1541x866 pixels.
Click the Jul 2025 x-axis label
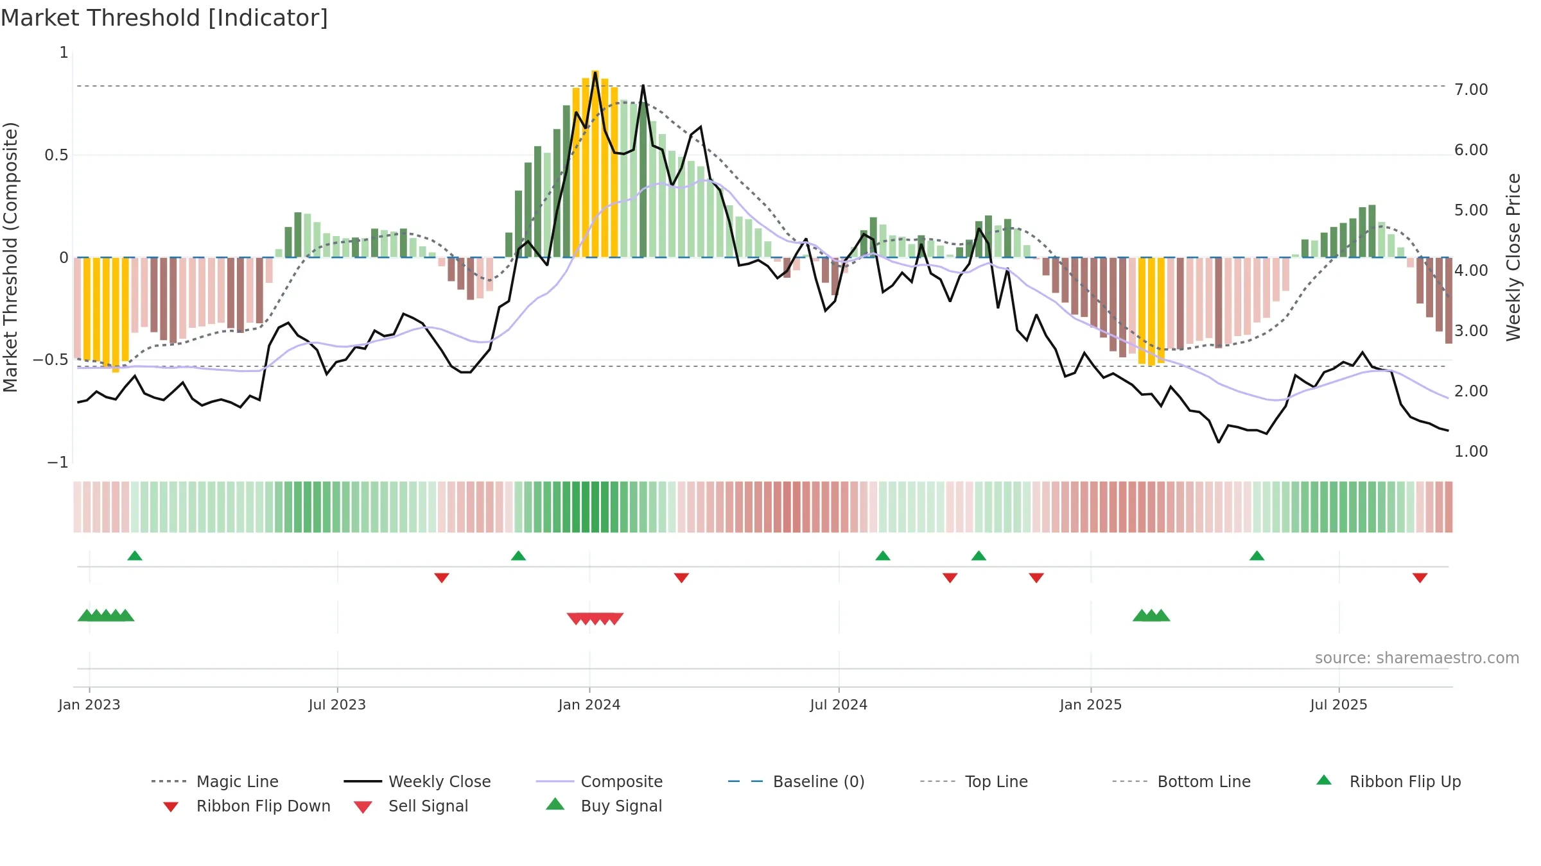1339,704
